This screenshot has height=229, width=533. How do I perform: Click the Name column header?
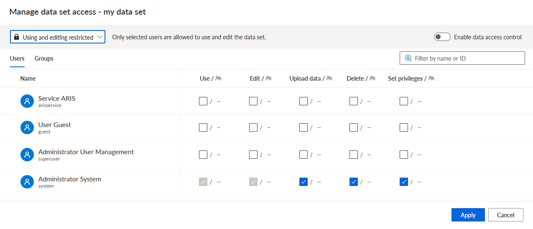click(x=28, y=79)
